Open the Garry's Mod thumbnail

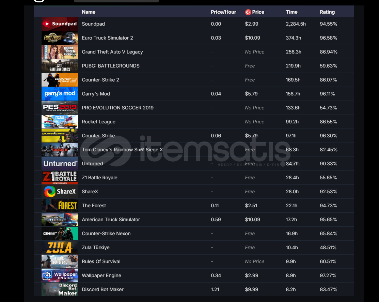coord(60,94)
